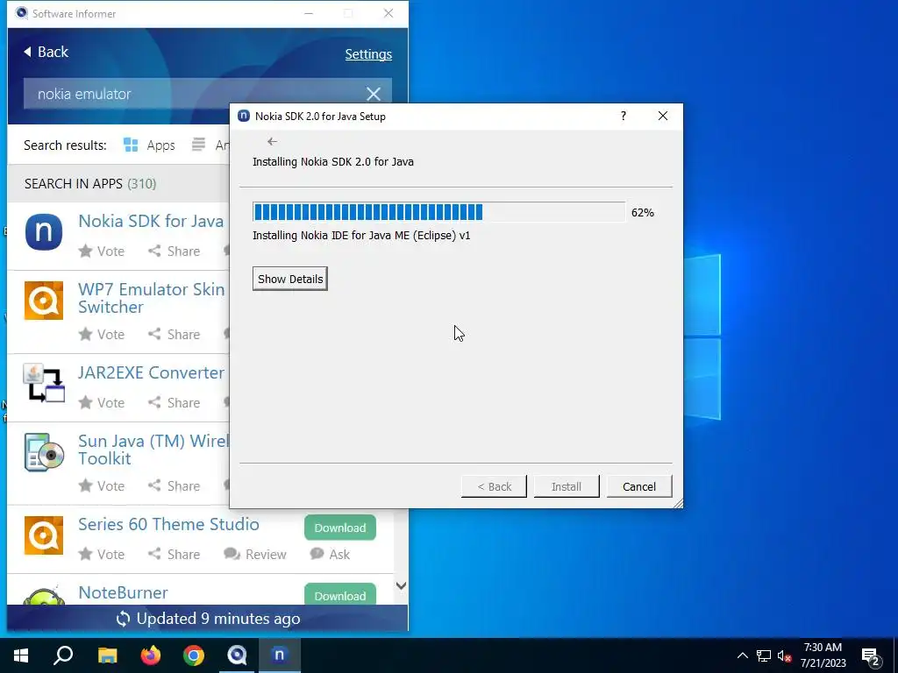Open taskbar Search magnifier
898x673 pixels.
63,655
